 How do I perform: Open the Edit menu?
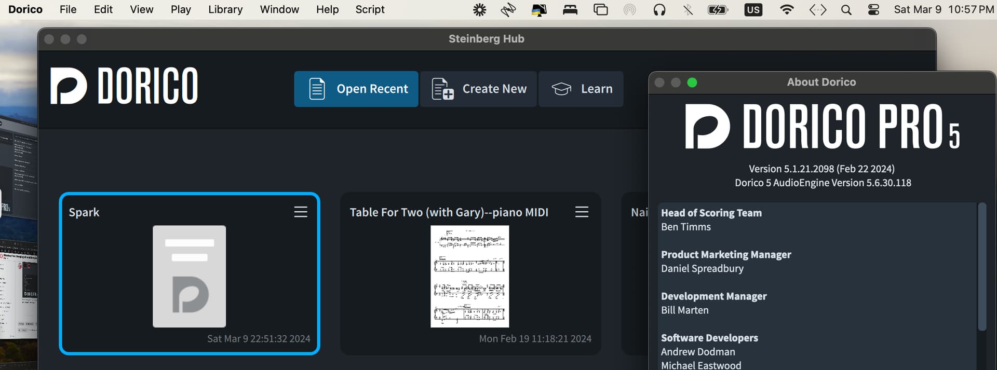point(103,9)
